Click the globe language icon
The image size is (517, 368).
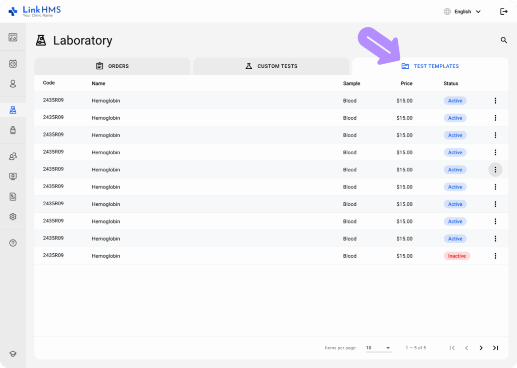point(447,12)
